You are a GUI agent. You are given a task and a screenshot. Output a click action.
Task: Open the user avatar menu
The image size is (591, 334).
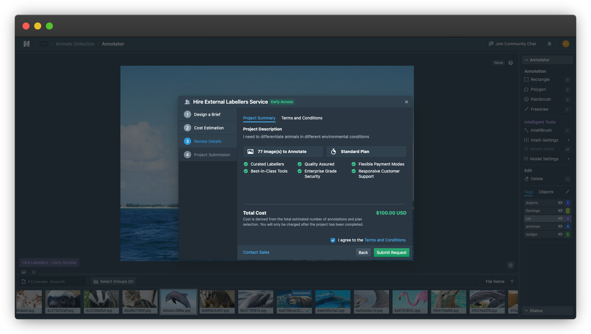coord(566,44)
